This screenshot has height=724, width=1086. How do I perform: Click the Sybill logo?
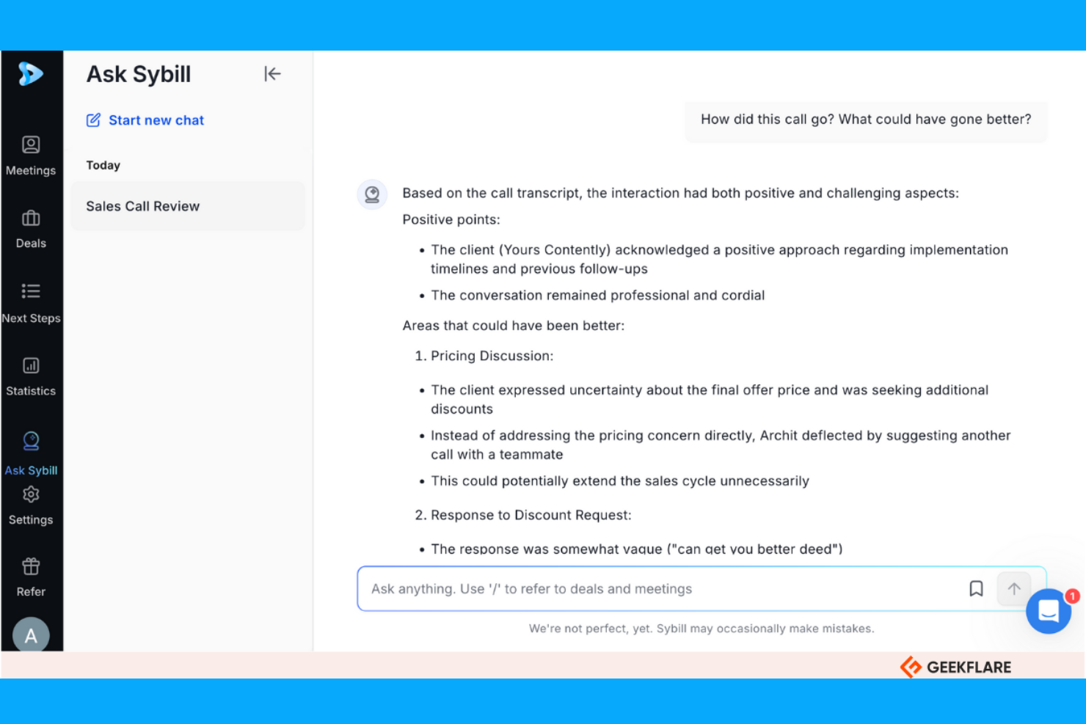[x=29, y=73]
